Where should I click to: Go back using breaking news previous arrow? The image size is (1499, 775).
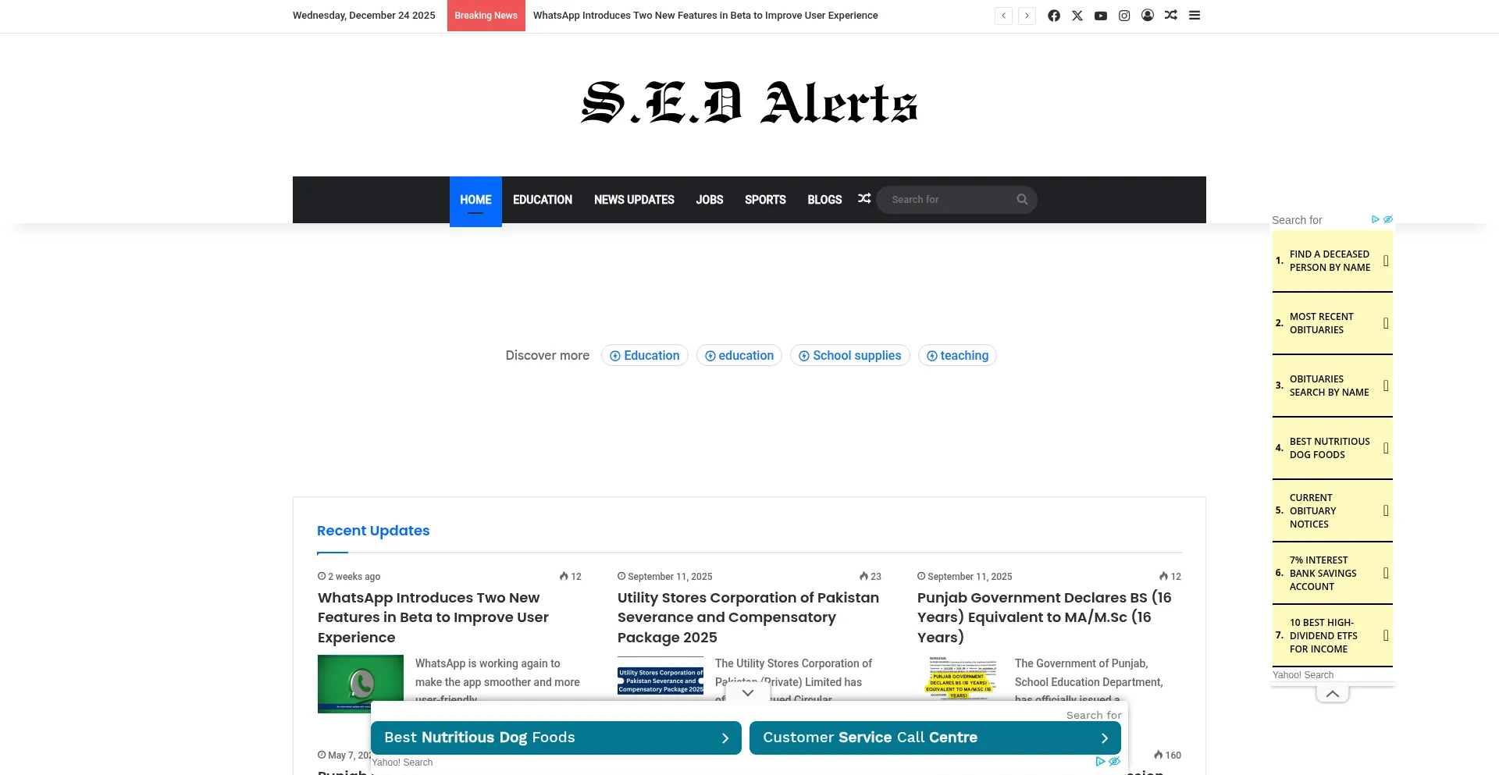pyautogui.click(x=1003, y=16)
